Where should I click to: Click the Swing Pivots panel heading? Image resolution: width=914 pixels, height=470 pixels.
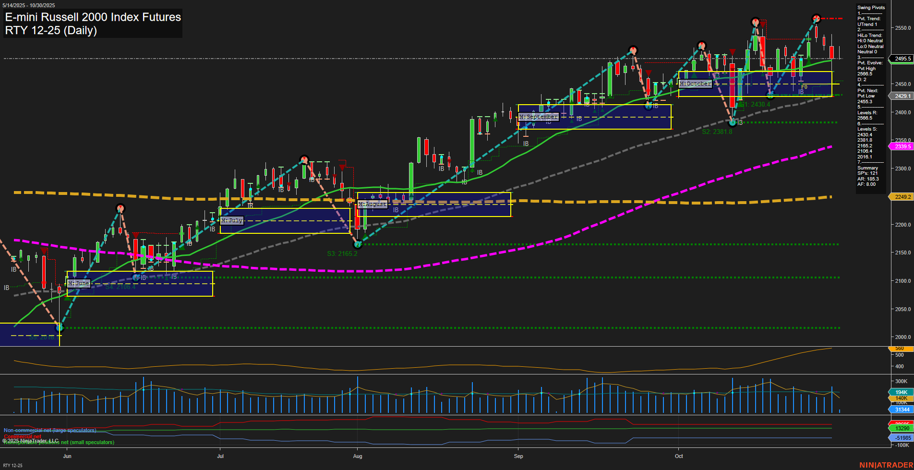tap(871, 8)
